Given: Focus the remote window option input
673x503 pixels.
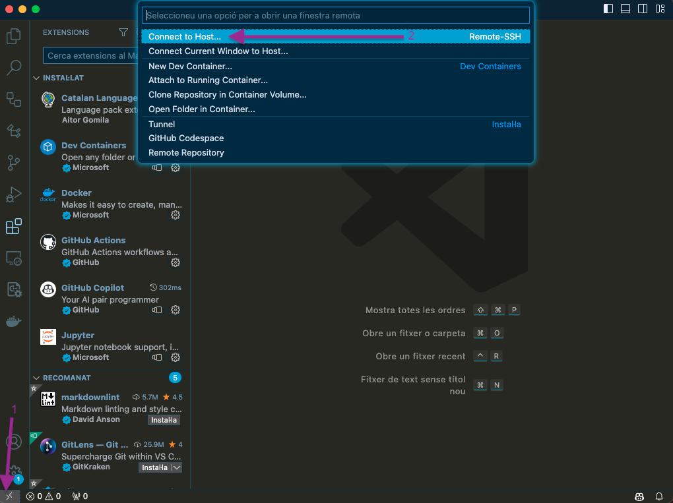Looking at the screenshot, I should 336,15.
